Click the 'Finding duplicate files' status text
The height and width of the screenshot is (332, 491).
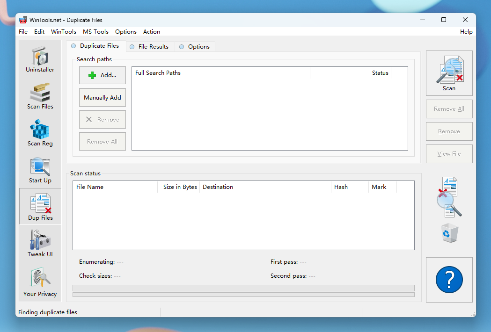pyautogui.click(x=48, y=312)
